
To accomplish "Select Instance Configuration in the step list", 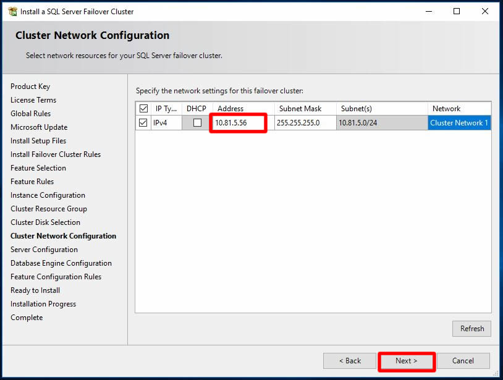I will coord(48,195).
